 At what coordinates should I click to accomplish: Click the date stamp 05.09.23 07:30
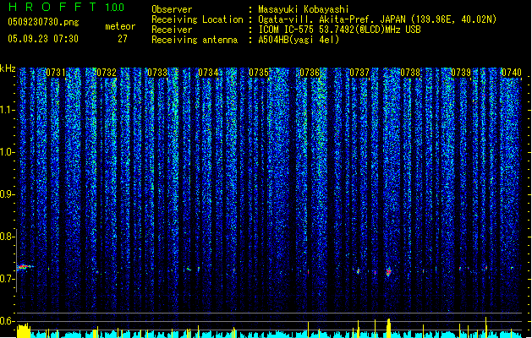(x=43, y=39)
